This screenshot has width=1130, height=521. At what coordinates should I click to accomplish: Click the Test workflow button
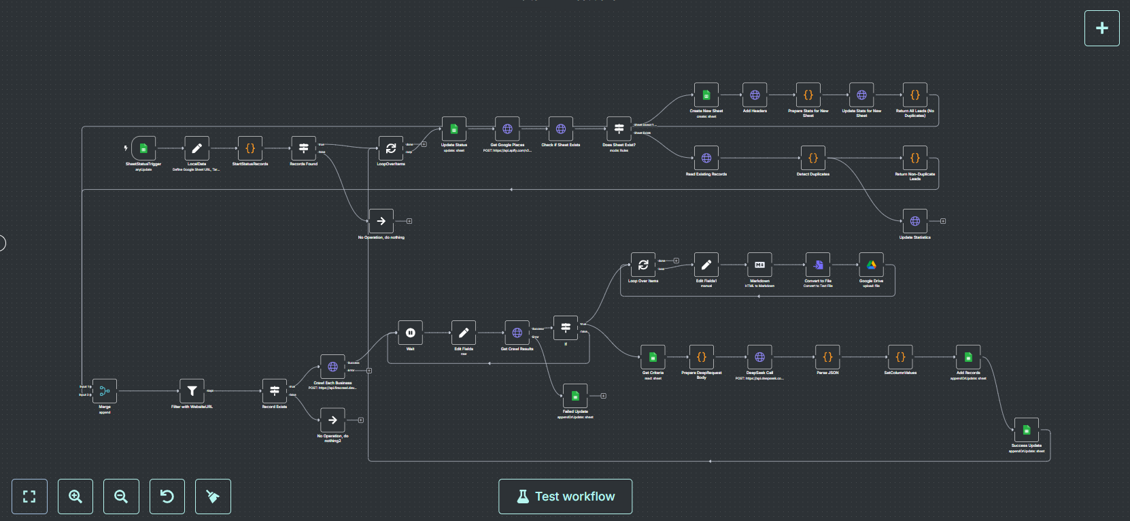pos(566,497)
